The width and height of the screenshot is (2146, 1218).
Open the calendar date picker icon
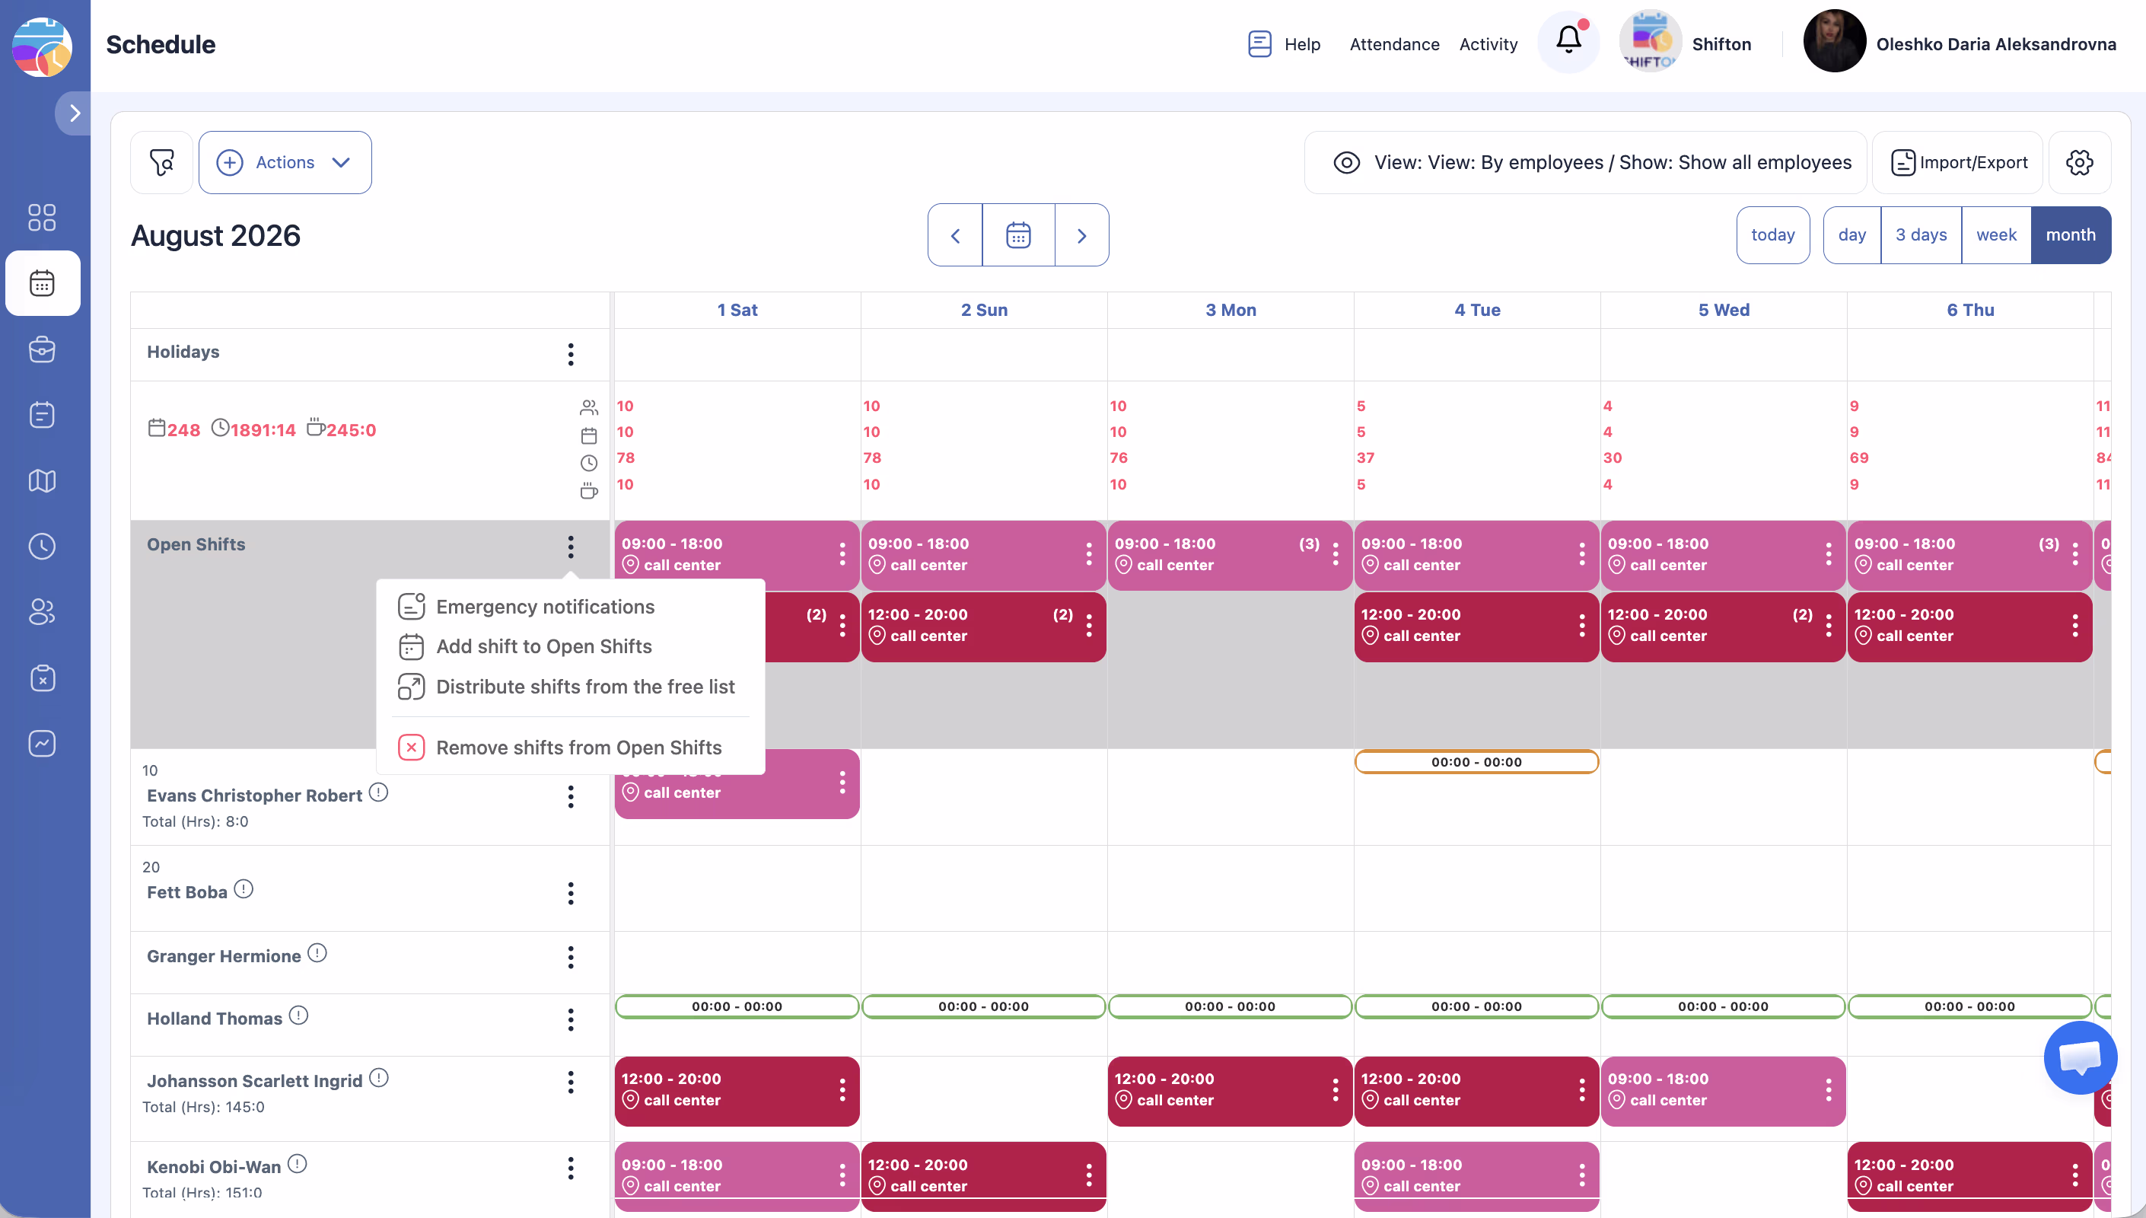point(1017,235)
